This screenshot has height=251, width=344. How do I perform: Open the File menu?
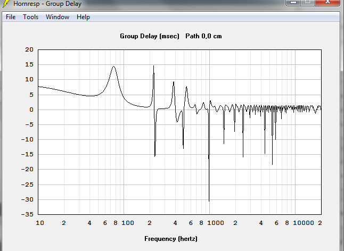[x=11, y=17]
